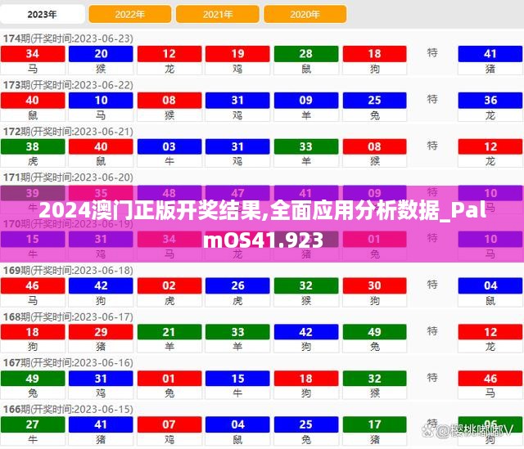The width and height of the screenshot is (524, 449).
Task: Select blue ball 10 in the 173期 row
Action: [101, 100]
